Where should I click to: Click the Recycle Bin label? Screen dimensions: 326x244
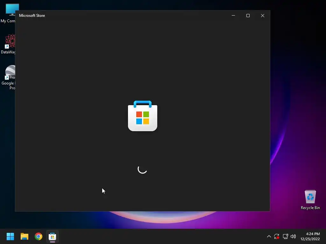coord(310,208)
